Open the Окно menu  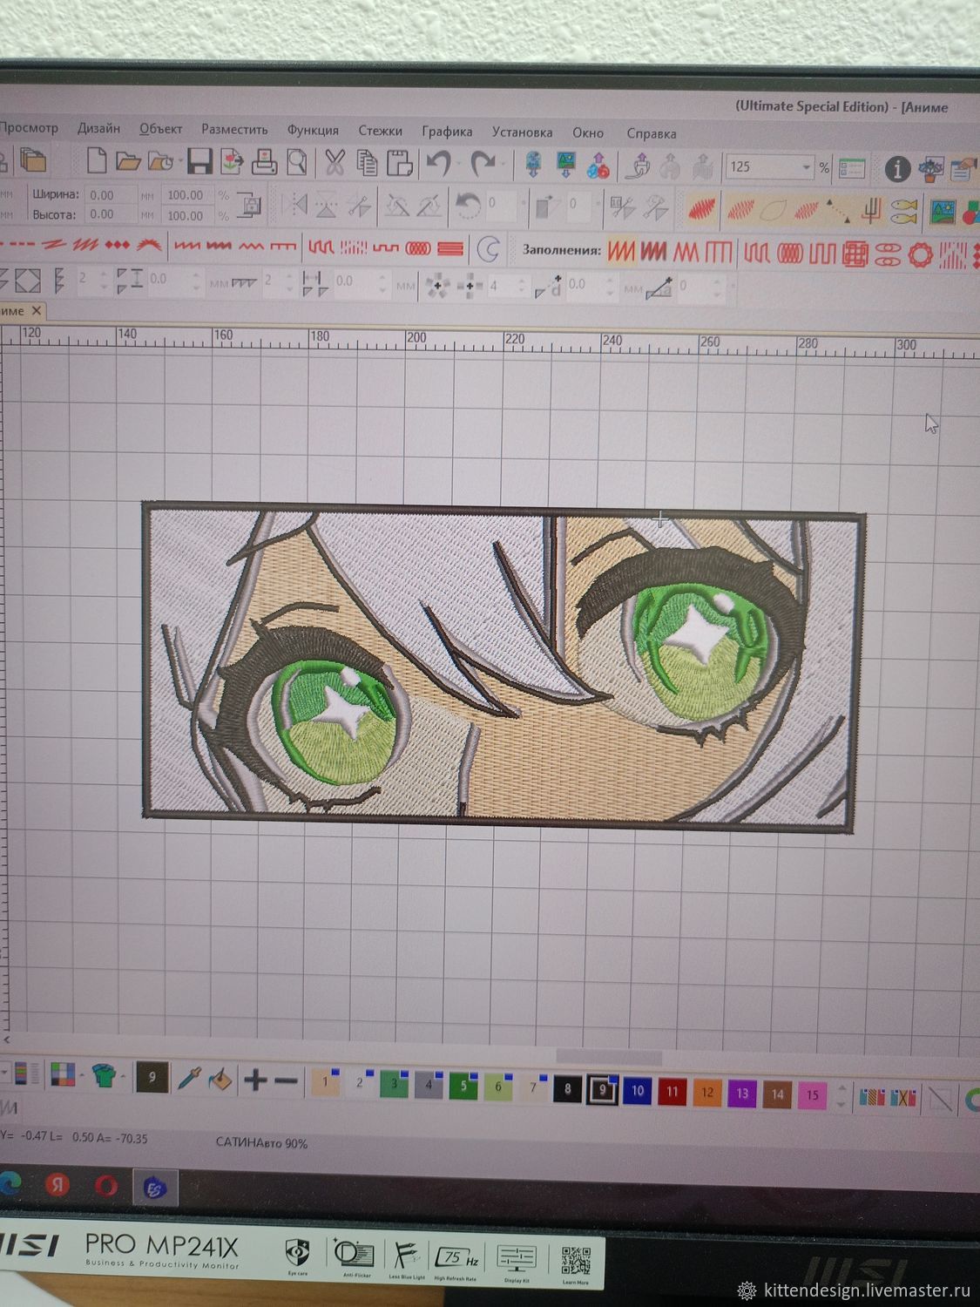click(588, 133)
